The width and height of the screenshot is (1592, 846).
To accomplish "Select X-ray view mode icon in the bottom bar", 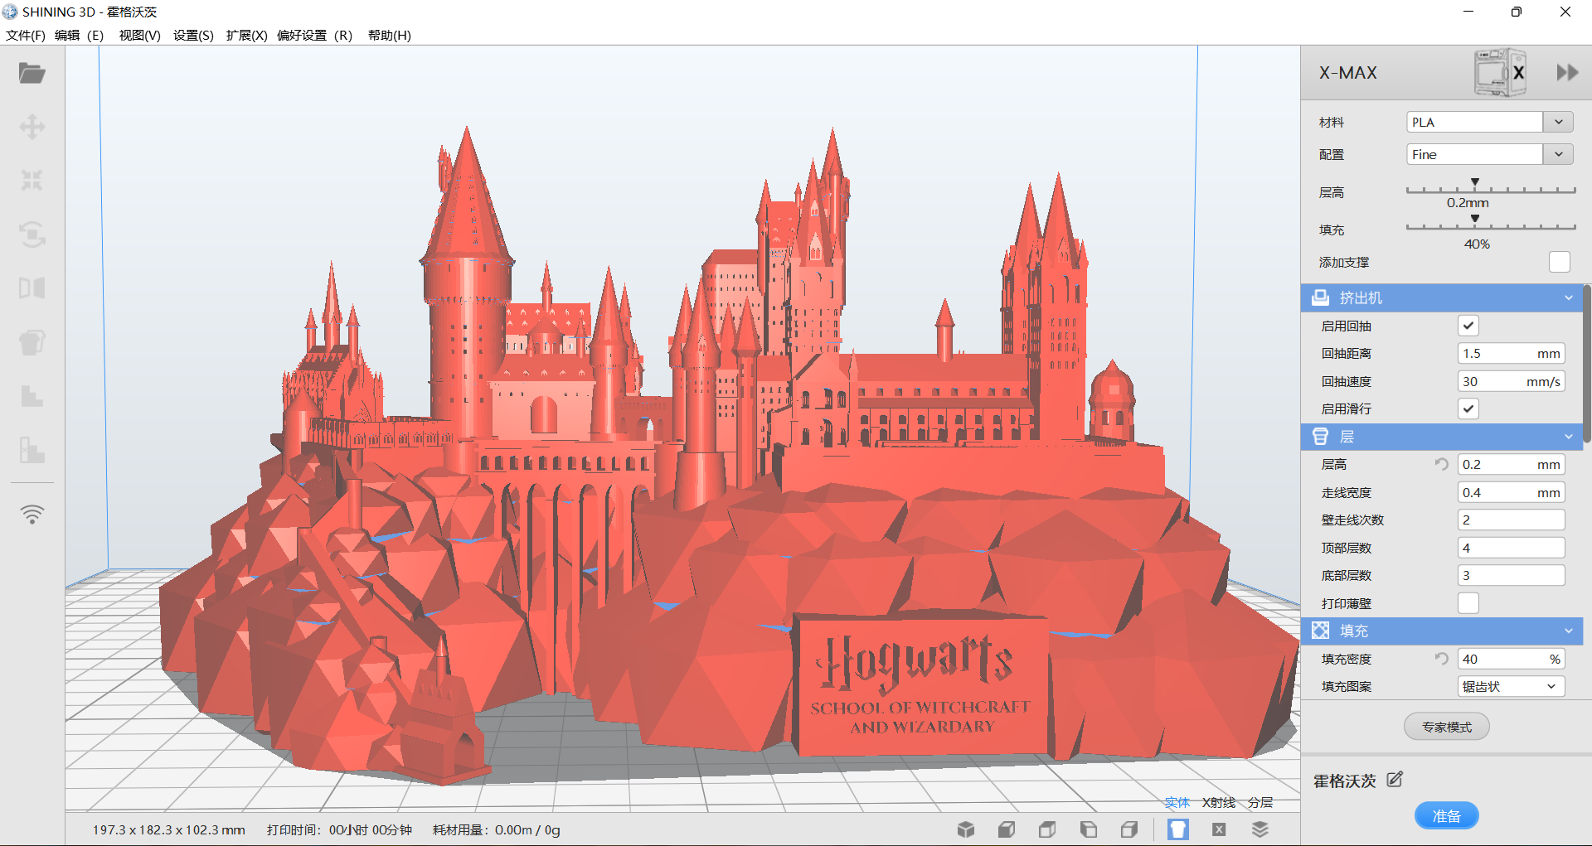I will (1219, 829).
